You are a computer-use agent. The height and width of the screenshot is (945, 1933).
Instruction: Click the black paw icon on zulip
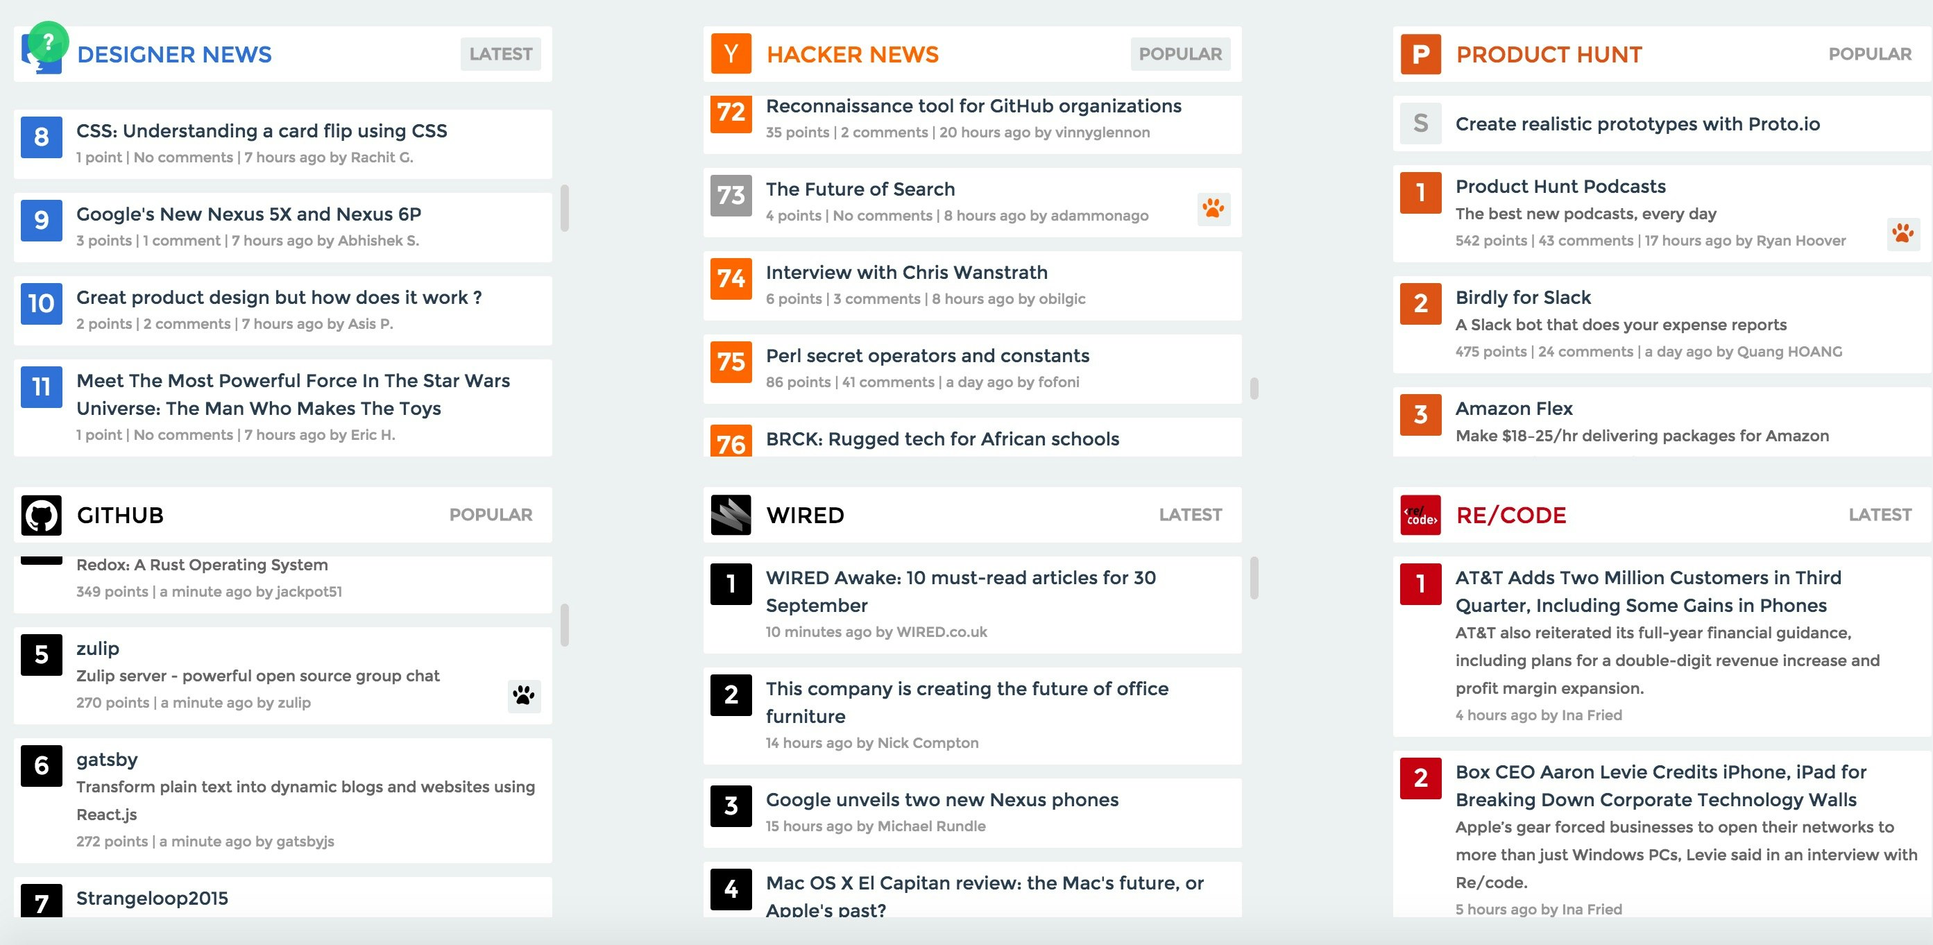[524, 695]
